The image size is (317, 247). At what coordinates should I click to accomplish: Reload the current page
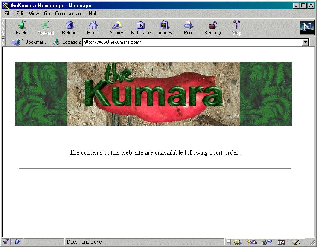tap(69, 28)
